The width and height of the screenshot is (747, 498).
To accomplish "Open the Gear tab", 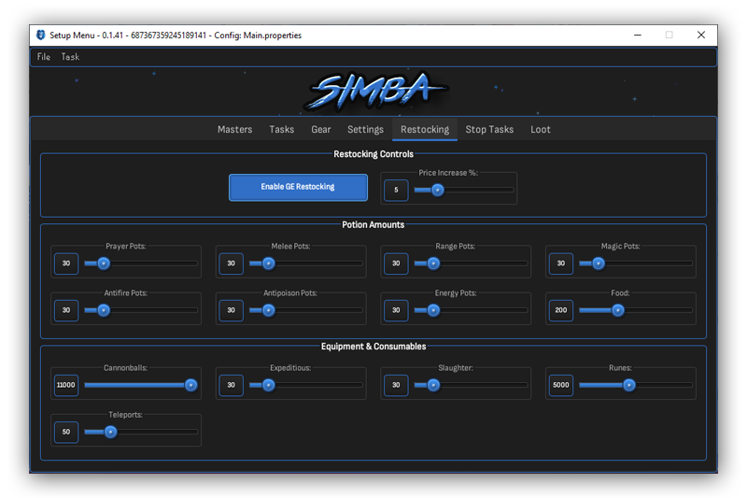I will coord(321,130).
